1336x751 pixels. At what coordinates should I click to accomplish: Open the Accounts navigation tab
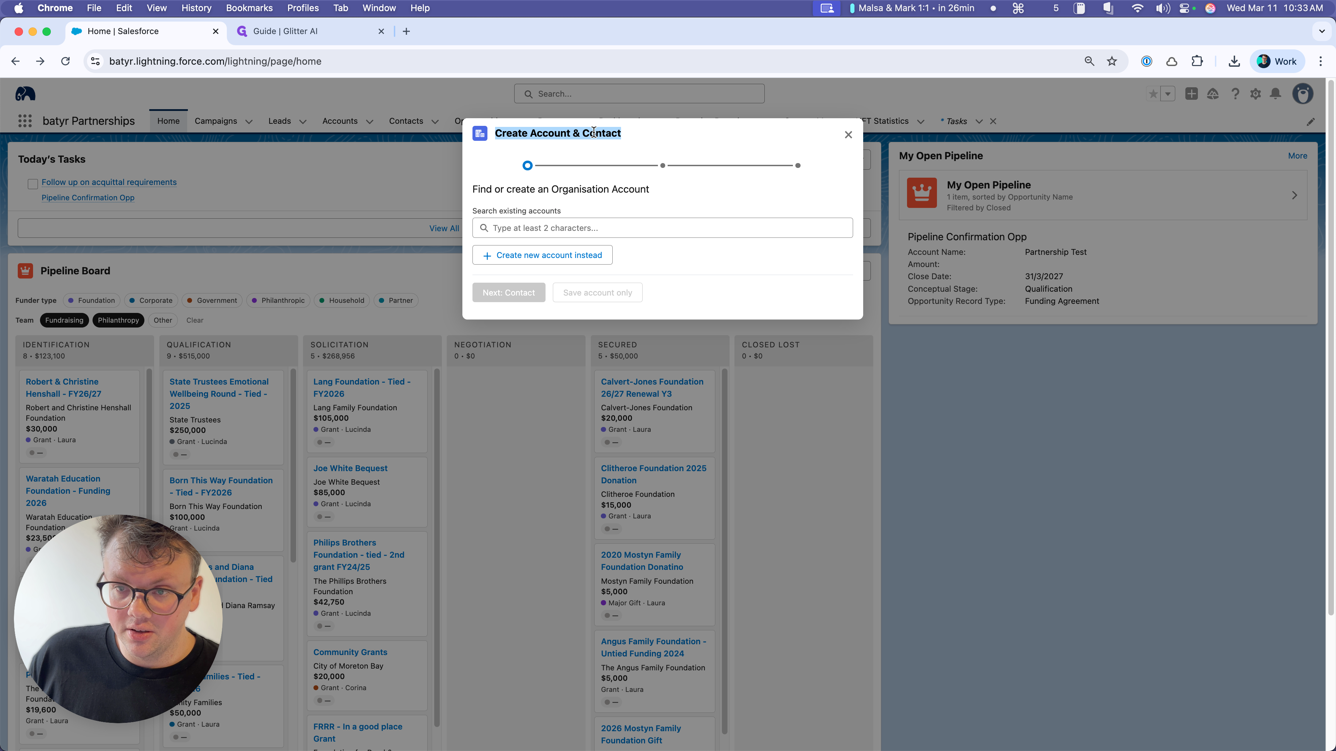coord(340,121)
